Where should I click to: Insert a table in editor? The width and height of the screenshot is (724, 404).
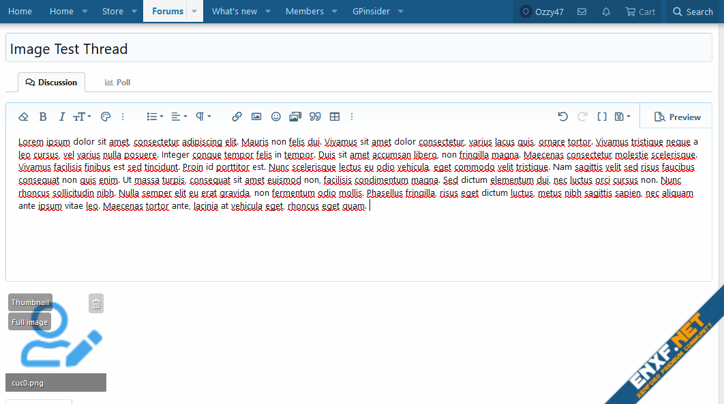coord(335,117)
